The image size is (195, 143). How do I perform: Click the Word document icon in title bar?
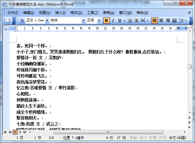5,4
